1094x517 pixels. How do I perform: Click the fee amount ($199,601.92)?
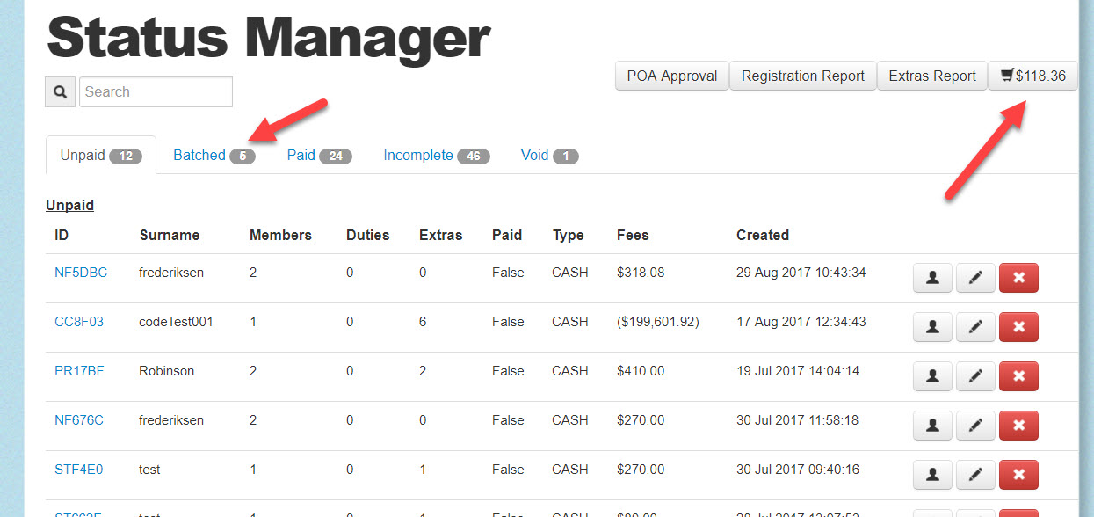click(658, 322)
